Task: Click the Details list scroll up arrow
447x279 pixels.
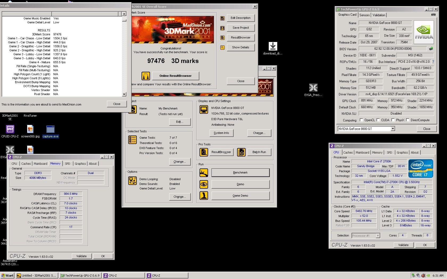Action: click(x=124, y=14)
